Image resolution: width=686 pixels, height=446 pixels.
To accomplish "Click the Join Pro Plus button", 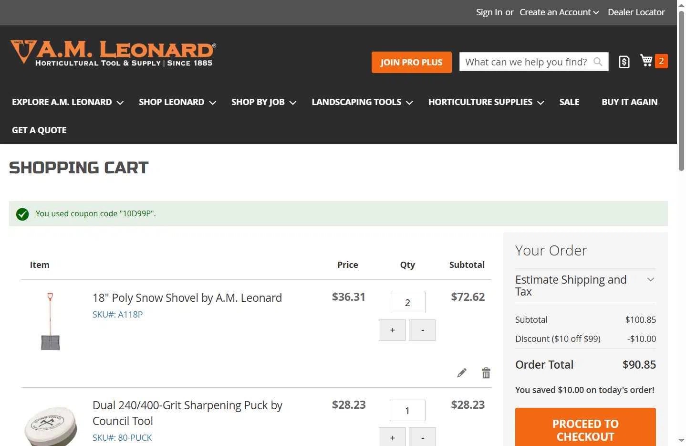I will coord(411,62).
